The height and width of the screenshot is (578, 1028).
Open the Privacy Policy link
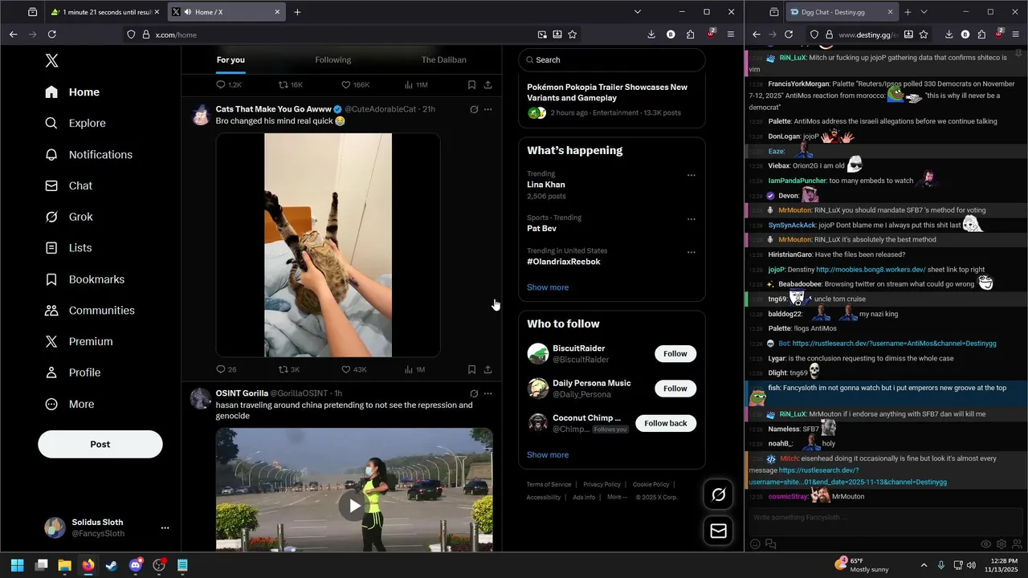602,484
